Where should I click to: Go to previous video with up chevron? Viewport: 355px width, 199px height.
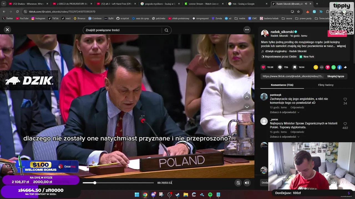pos(247,96)
